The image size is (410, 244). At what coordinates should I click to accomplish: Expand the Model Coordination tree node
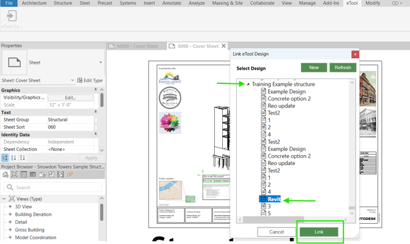(10, 237)
